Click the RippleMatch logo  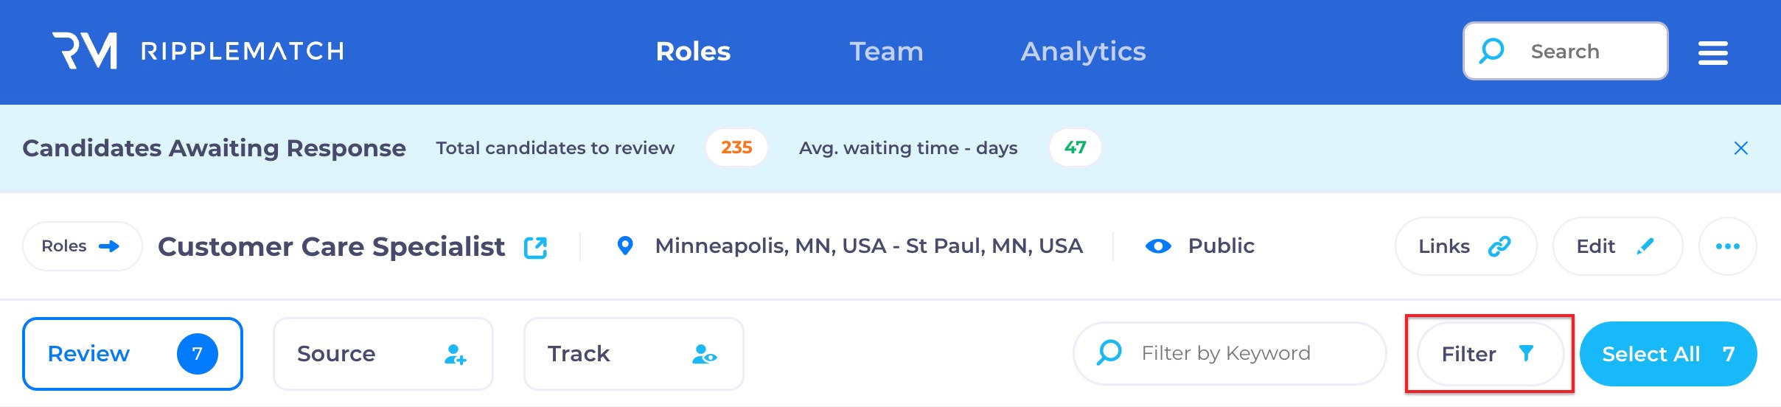198,51
